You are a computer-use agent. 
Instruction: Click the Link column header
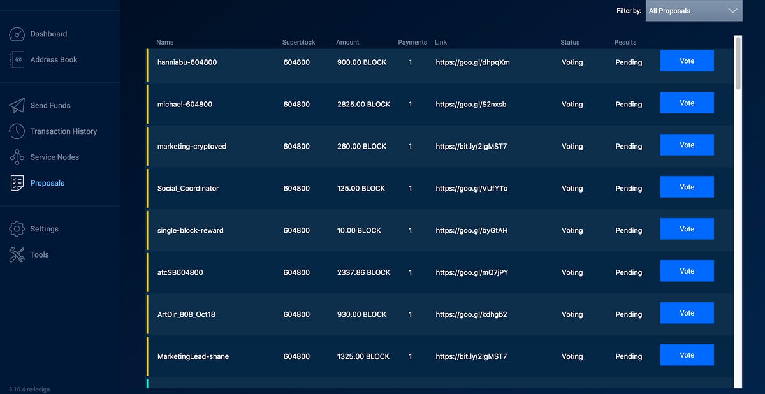441,42
